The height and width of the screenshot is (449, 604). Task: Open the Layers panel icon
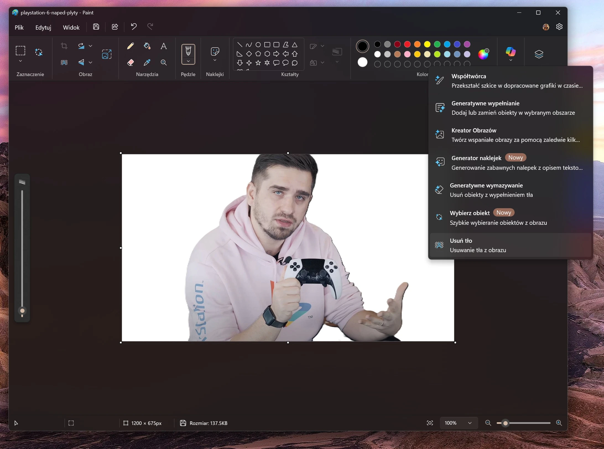(539, 54)
